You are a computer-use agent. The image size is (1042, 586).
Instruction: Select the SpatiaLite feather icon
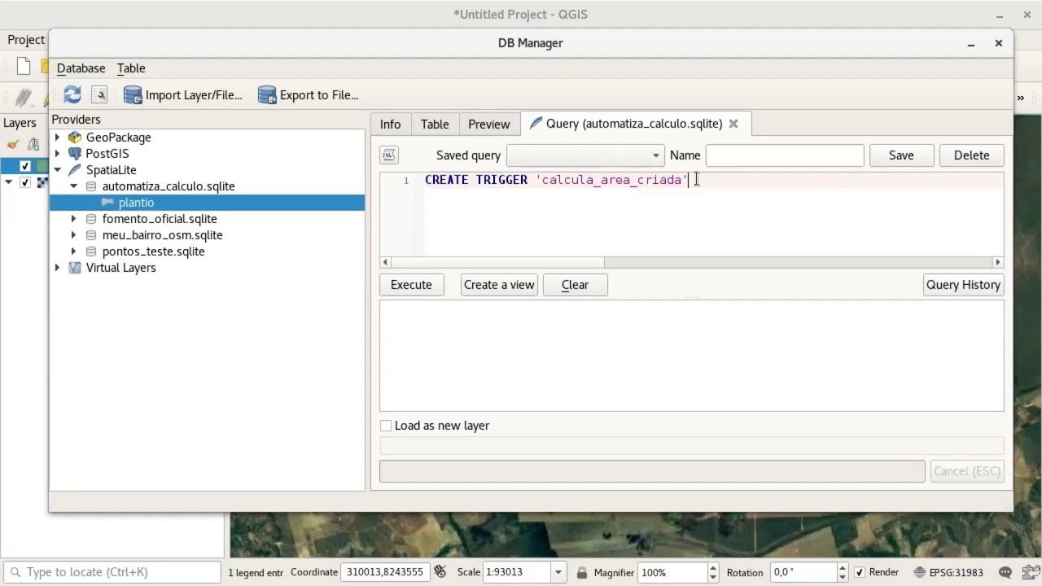click(x=75, y=170)
